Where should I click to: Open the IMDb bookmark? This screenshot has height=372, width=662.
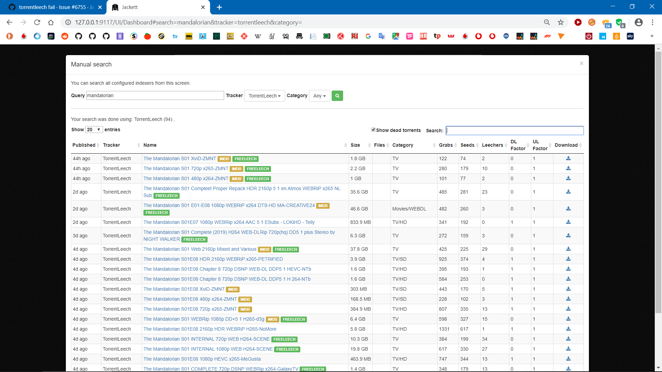(189, 36)
